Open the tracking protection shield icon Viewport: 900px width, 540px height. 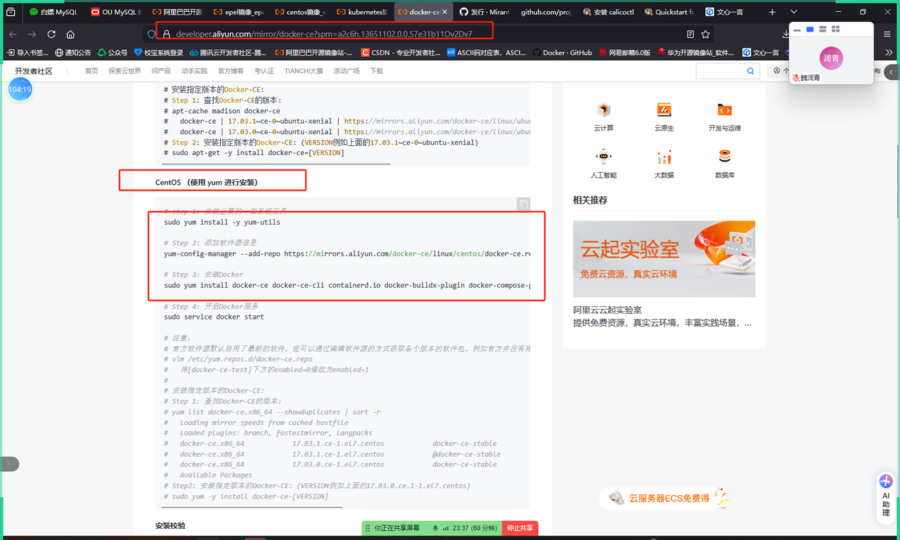pyautogui.click(x=151, y=34)
